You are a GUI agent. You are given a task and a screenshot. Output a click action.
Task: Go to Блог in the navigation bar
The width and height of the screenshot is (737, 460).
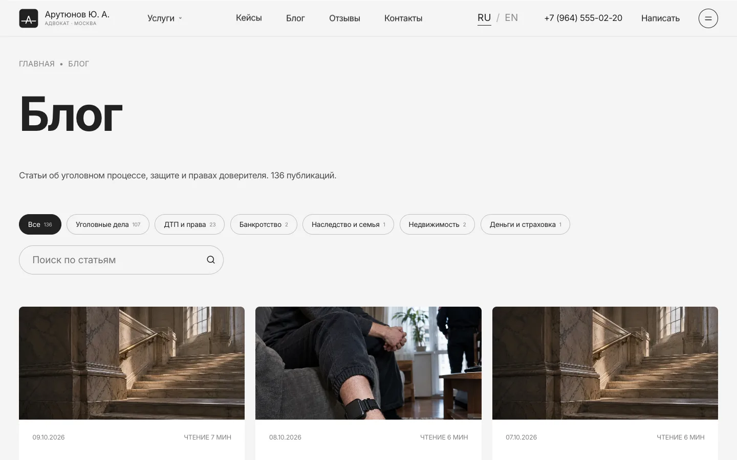(x=295, y=18)
